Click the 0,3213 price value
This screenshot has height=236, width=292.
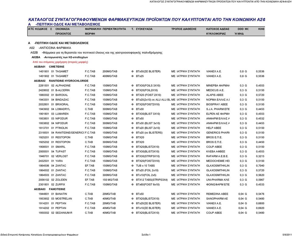point(260,156)
